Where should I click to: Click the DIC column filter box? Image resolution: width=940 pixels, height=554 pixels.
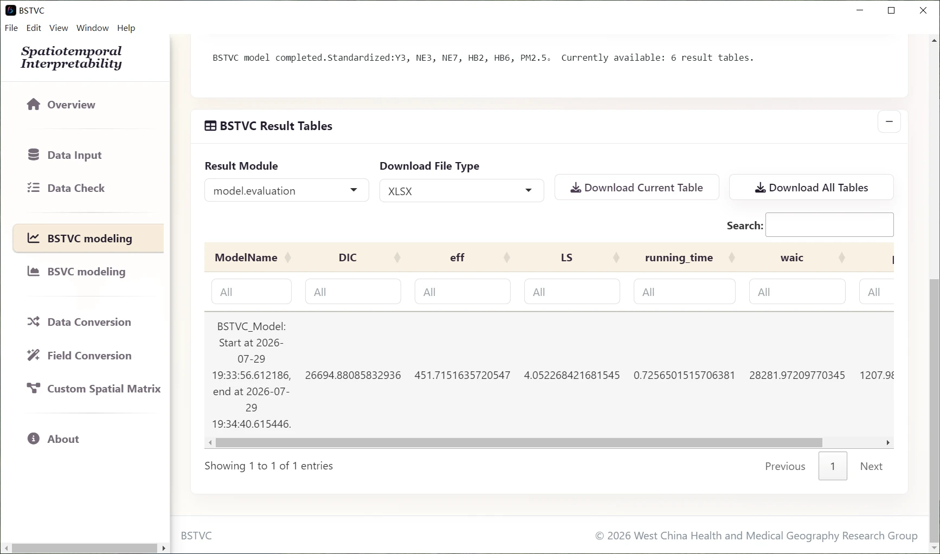353,292
